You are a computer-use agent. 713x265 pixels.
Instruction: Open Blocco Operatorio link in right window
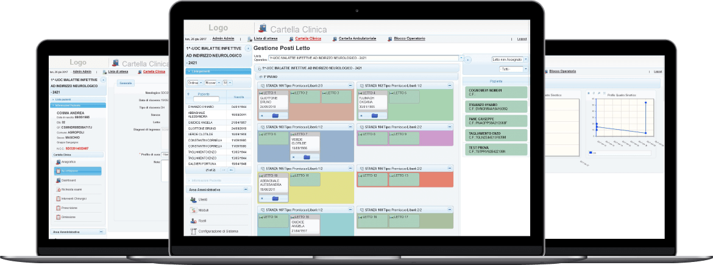(562, 71)
